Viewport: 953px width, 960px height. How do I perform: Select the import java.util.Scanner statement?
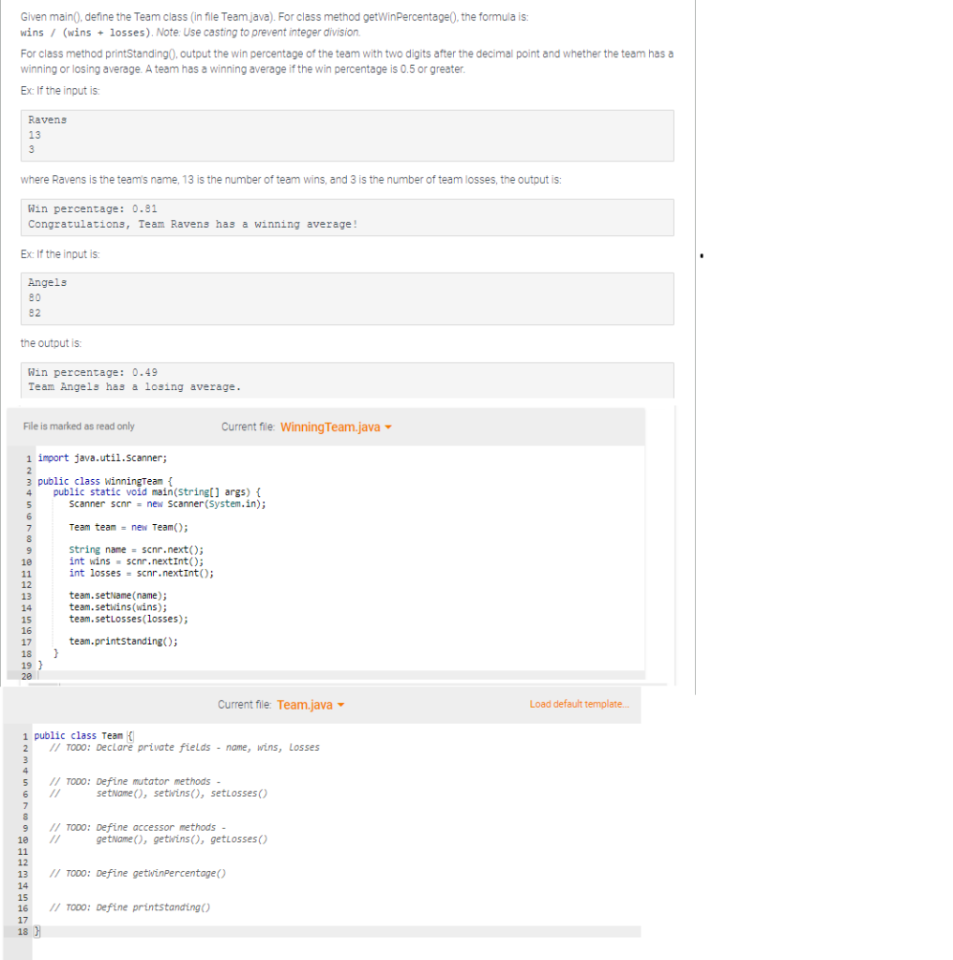click(x=104, y=457)
